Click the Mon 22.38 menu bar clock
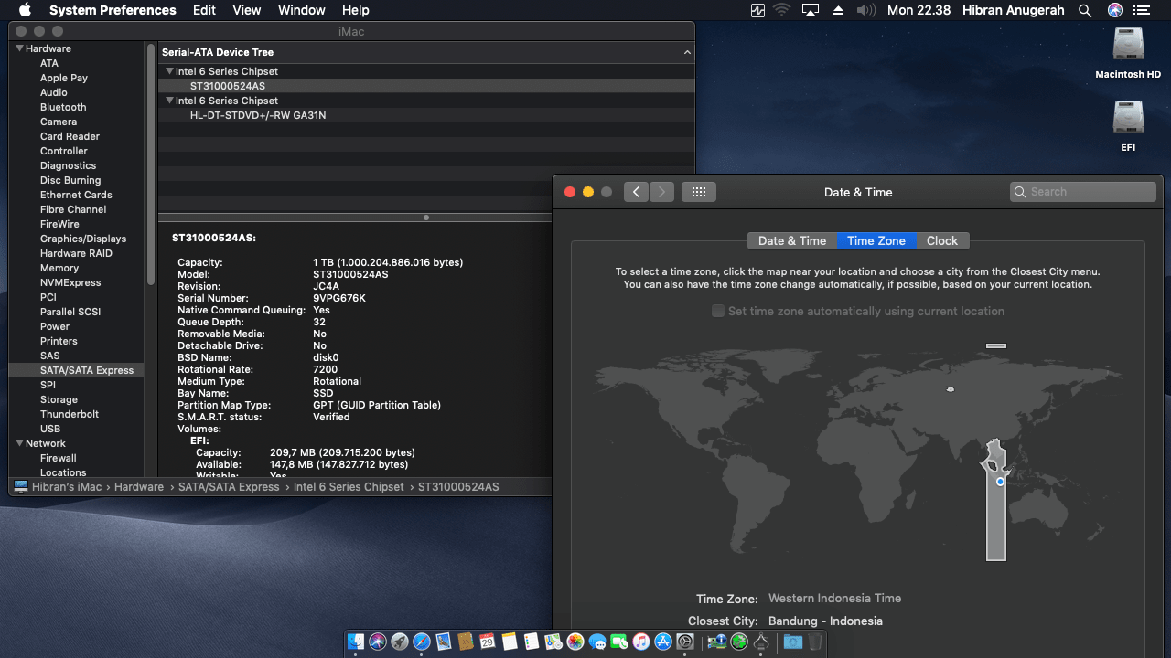The image size is (1171, 658). (x=919, y=10)
